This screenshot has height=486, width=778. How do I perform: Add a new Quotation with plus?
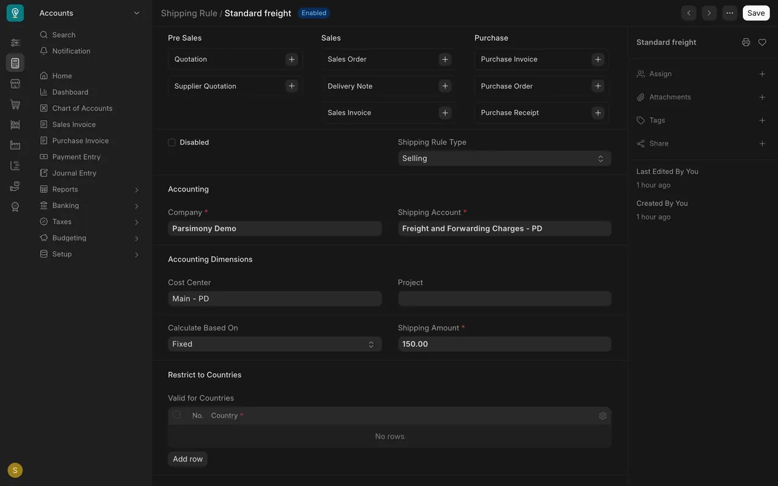pos(292,60)
